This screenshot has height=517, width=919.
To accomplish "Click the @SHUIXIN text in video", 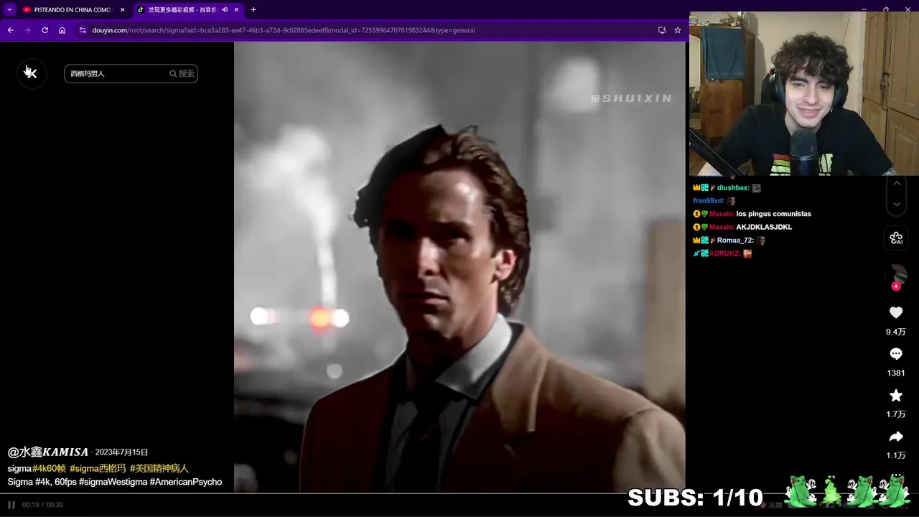I will (x=631, y=98).
